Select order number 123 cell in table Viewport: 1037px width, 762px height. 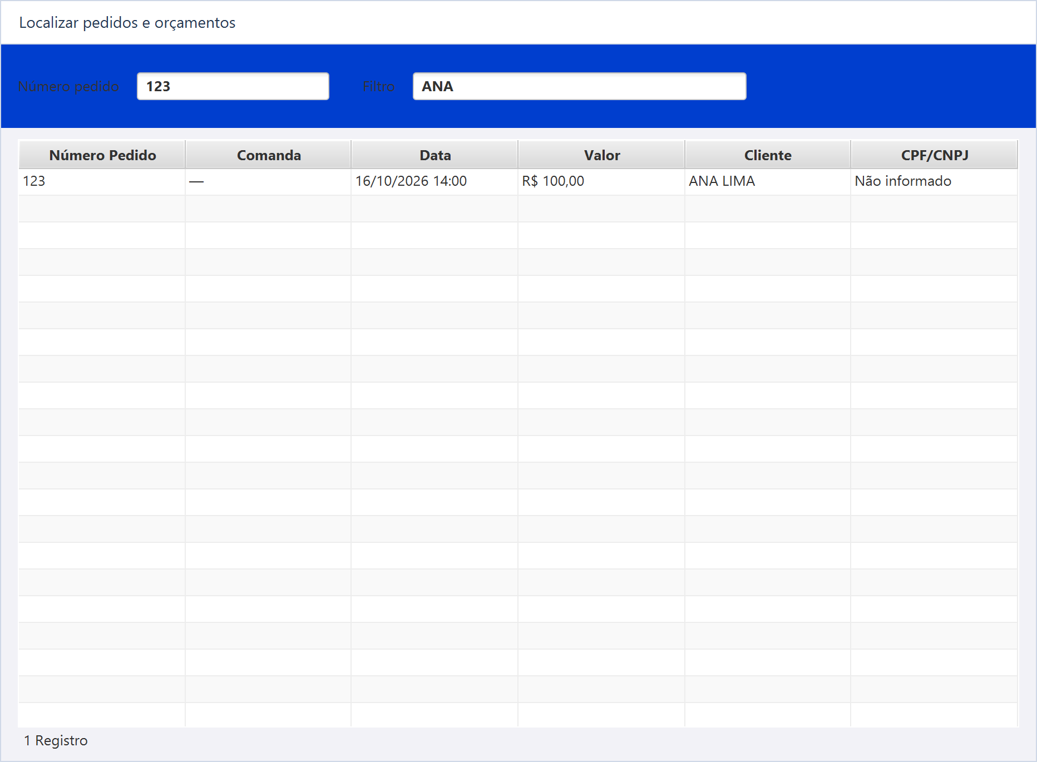pyautogui.click(x=102, y=181)
